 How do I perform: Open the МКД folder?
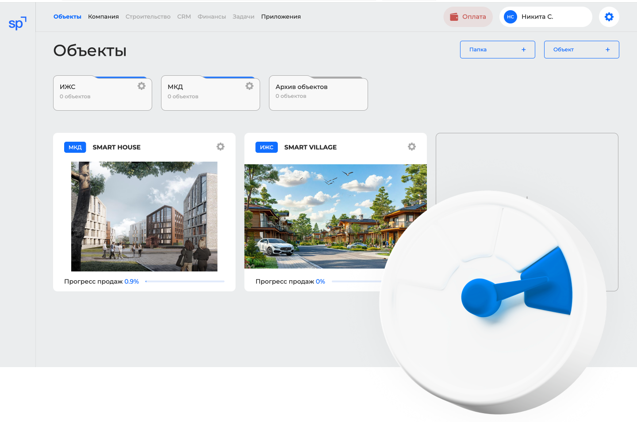coord(211,93)
